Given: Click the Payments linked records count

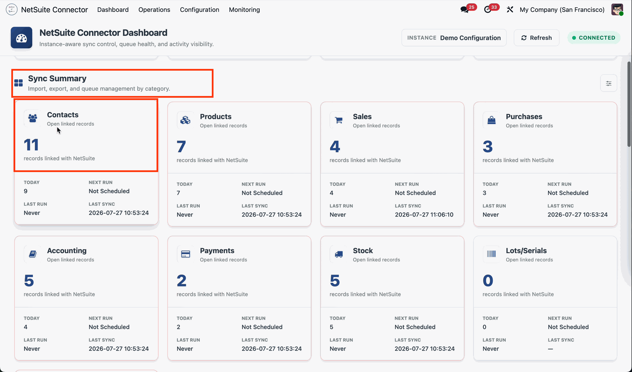Looking at the screenshot, I should click(x=182, y=280).
